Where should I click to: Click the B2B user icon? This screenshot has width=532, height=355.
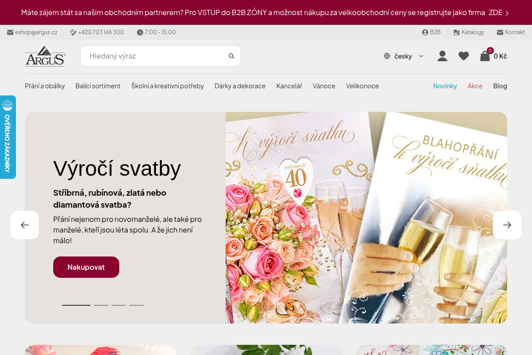425,32
